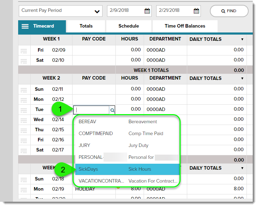Image resolution: width=258 pixels, height=207 pixels.
Task: Click the Tuesday pay code input field
Action: [x=92, y=110]
